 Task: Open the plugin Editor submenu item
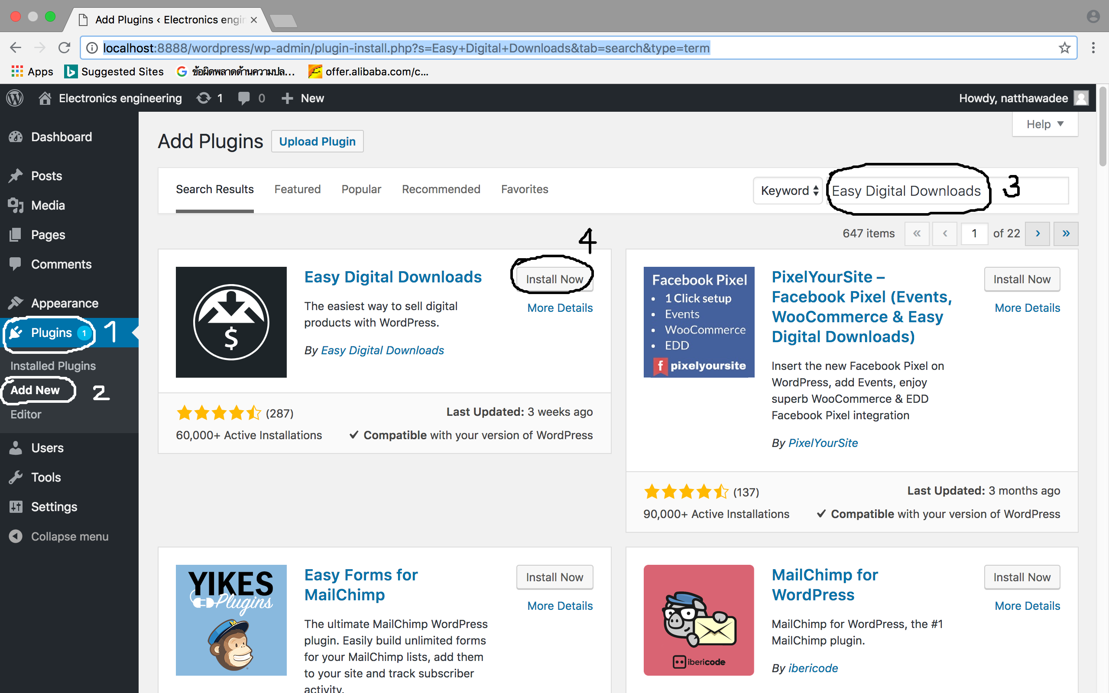pyautogui.click(x=26, y=415)
